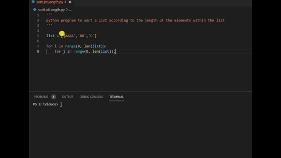Viewport: 281px width, 158px height.
Task: Click the Python file icon in the tab
Action: coord(33,2)
